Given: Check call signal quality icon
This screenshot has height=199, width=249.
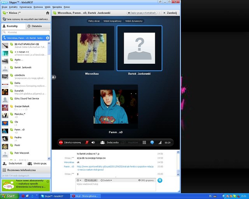Looking at the screenshot, I should click(x=160, y=143).
